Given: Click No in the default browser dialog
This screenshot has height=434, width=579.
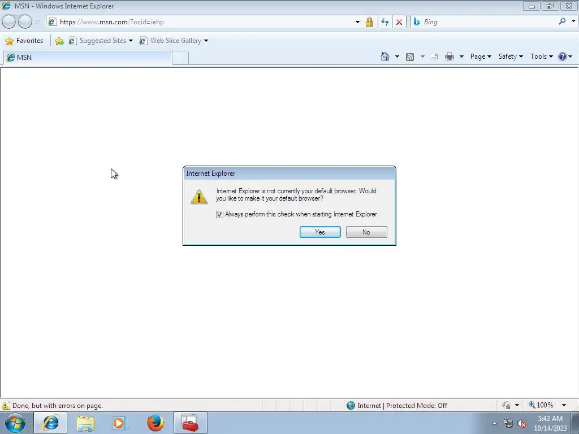Looking at the screenshot, I should [x=366, y=232].
